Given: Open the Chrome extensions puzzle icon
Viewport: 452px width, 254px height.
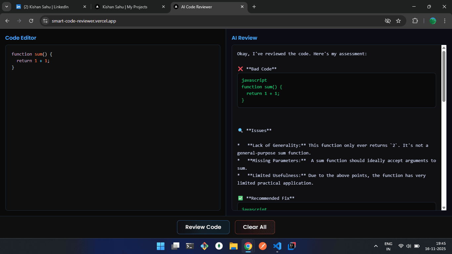Looking at the screenshot, I should (415, 21).
